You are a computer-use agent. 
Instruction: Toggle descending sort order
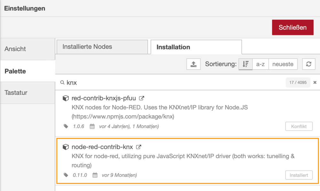coord(245,64)
